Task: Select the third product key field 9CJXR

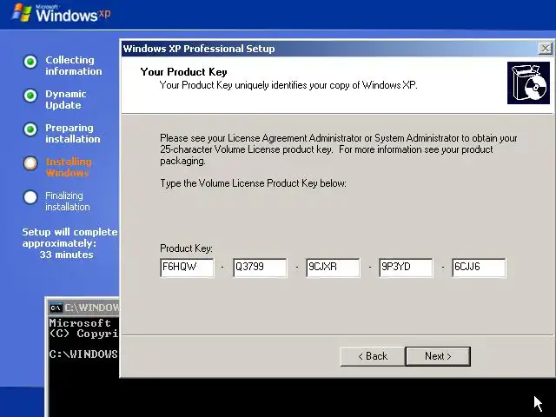Action: (x=333, y=268)
